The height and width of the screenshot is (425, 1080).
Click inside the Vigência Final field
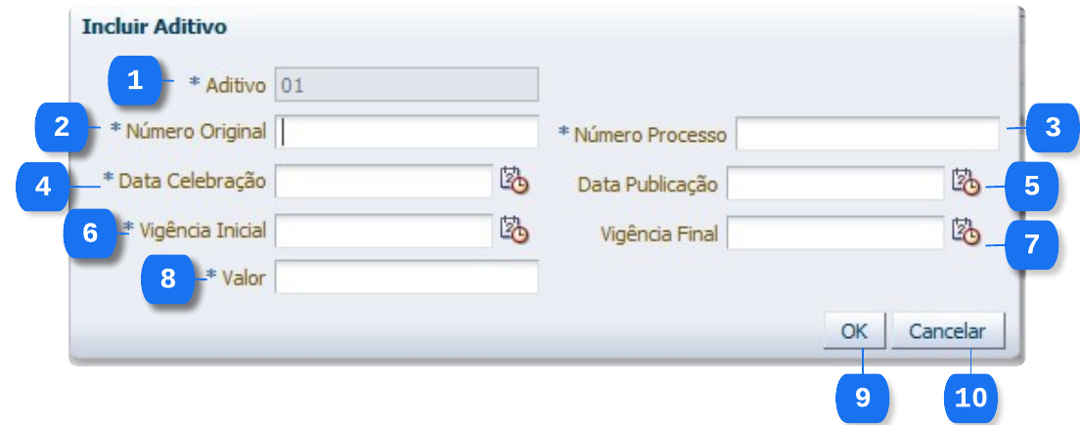[x=834, y=233]
